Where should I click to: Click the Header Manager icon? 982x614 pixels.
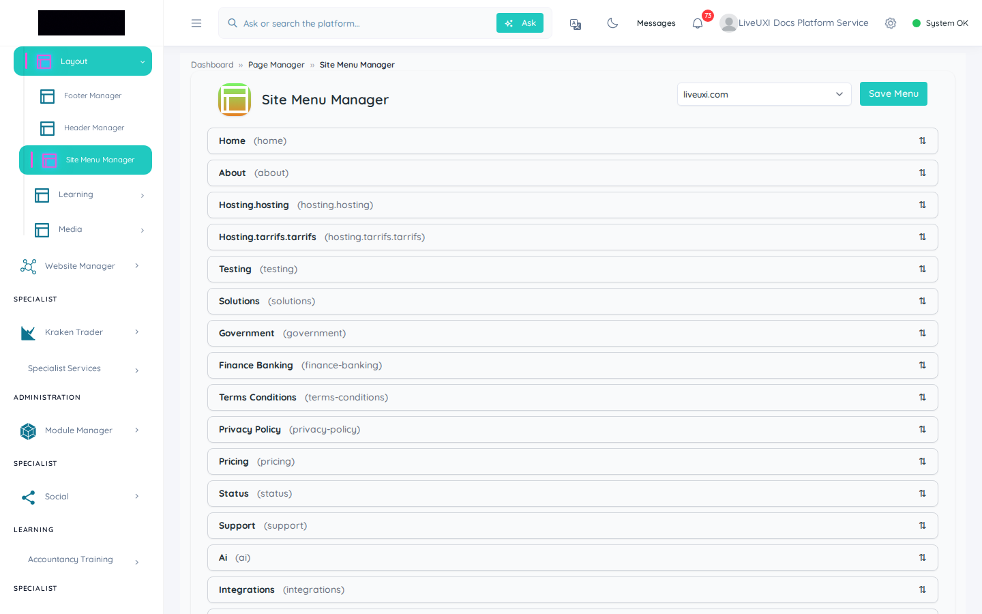47,128
